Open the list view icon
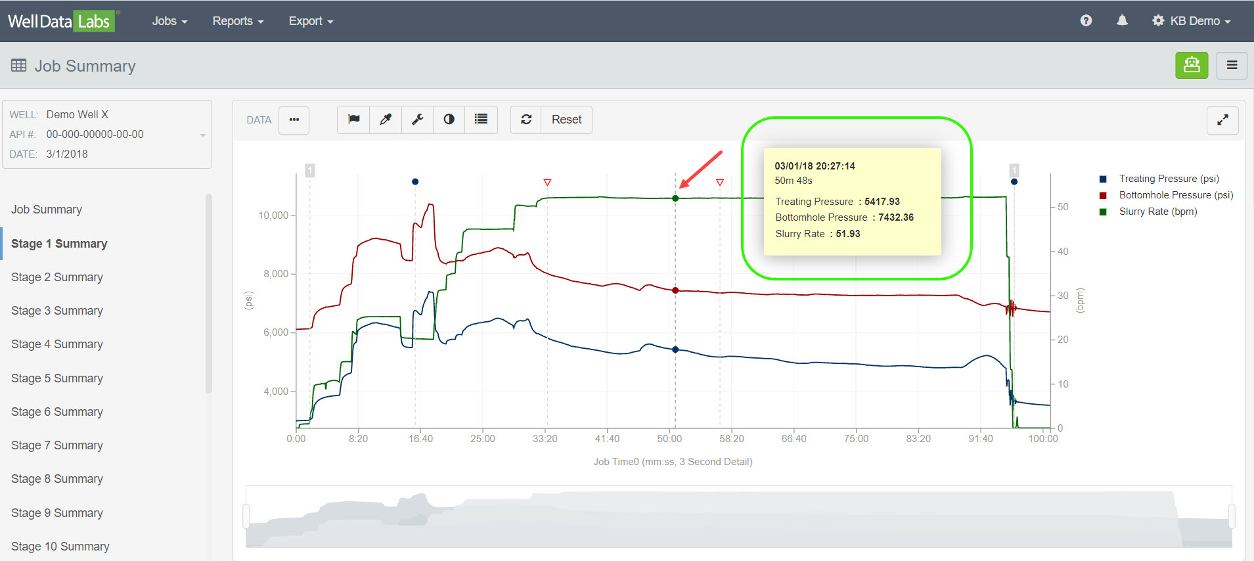Image resolution: width=1254 pixels, height=561 pixels. [x=481, y=120]
